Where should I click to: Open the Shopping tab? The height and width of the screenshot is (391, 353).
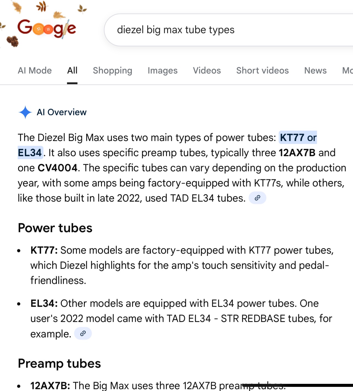[112, 71]
